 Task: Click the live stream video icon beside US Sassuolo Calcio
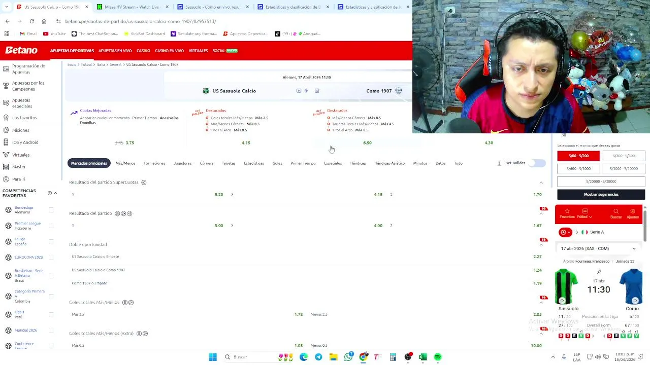299,91
